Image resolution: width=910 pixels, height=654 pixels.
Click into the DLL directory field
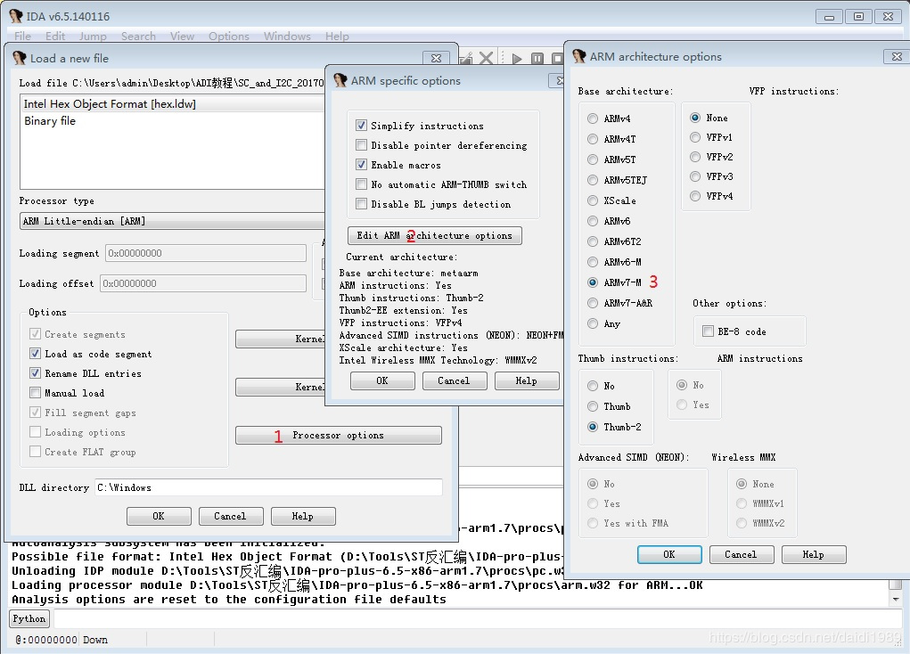267,487
